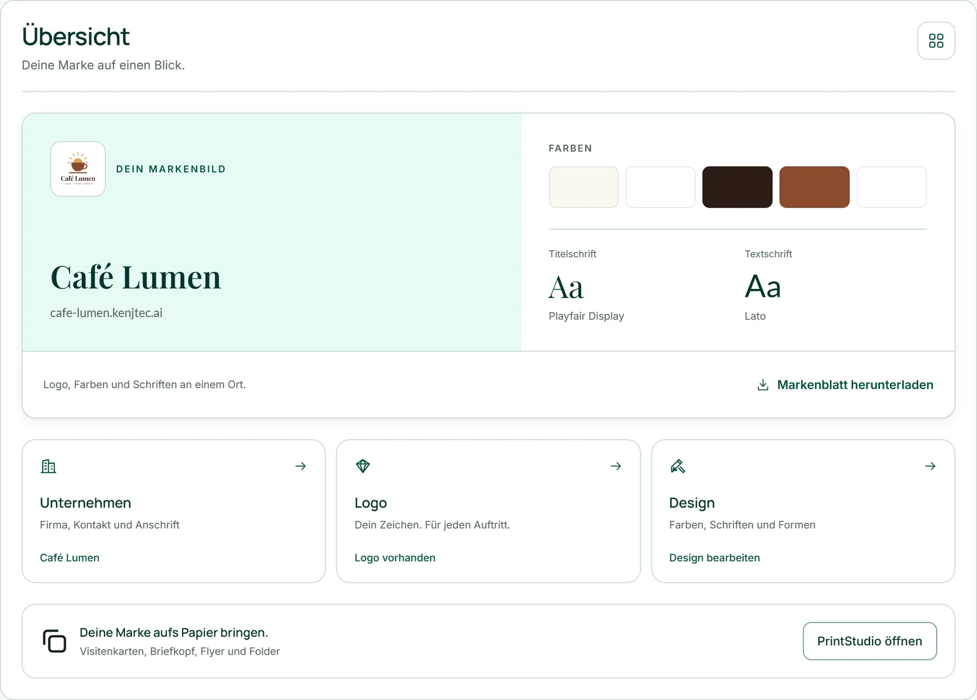Click the Unternehmen building icon
977x700 pixels.
click(48, 467)
